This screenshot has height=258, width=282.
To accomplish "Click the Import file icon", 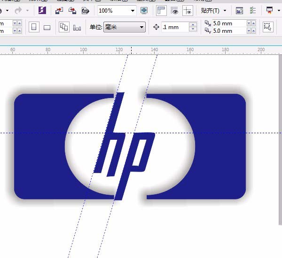I will [59, 11].
